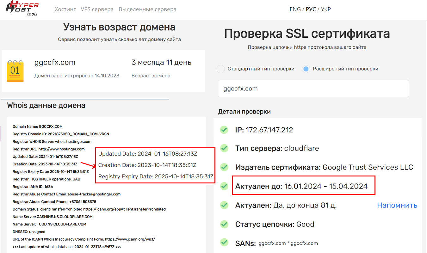
Task: Select Расширеный тип проверки radio button
Action: (x=306, y=69)
